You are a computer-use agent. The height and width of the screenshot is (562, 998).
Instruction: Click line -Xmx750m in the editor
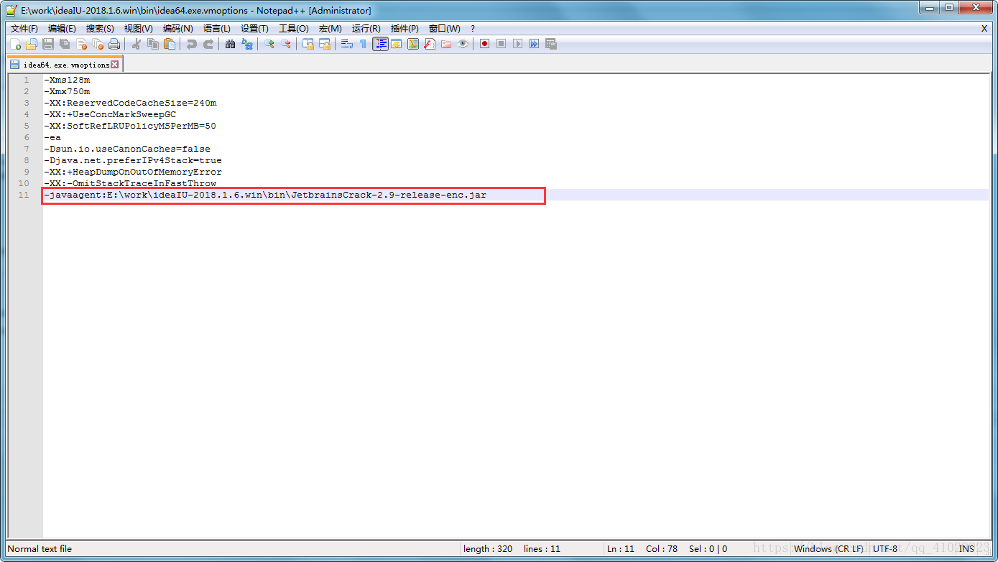pos(67,91)
